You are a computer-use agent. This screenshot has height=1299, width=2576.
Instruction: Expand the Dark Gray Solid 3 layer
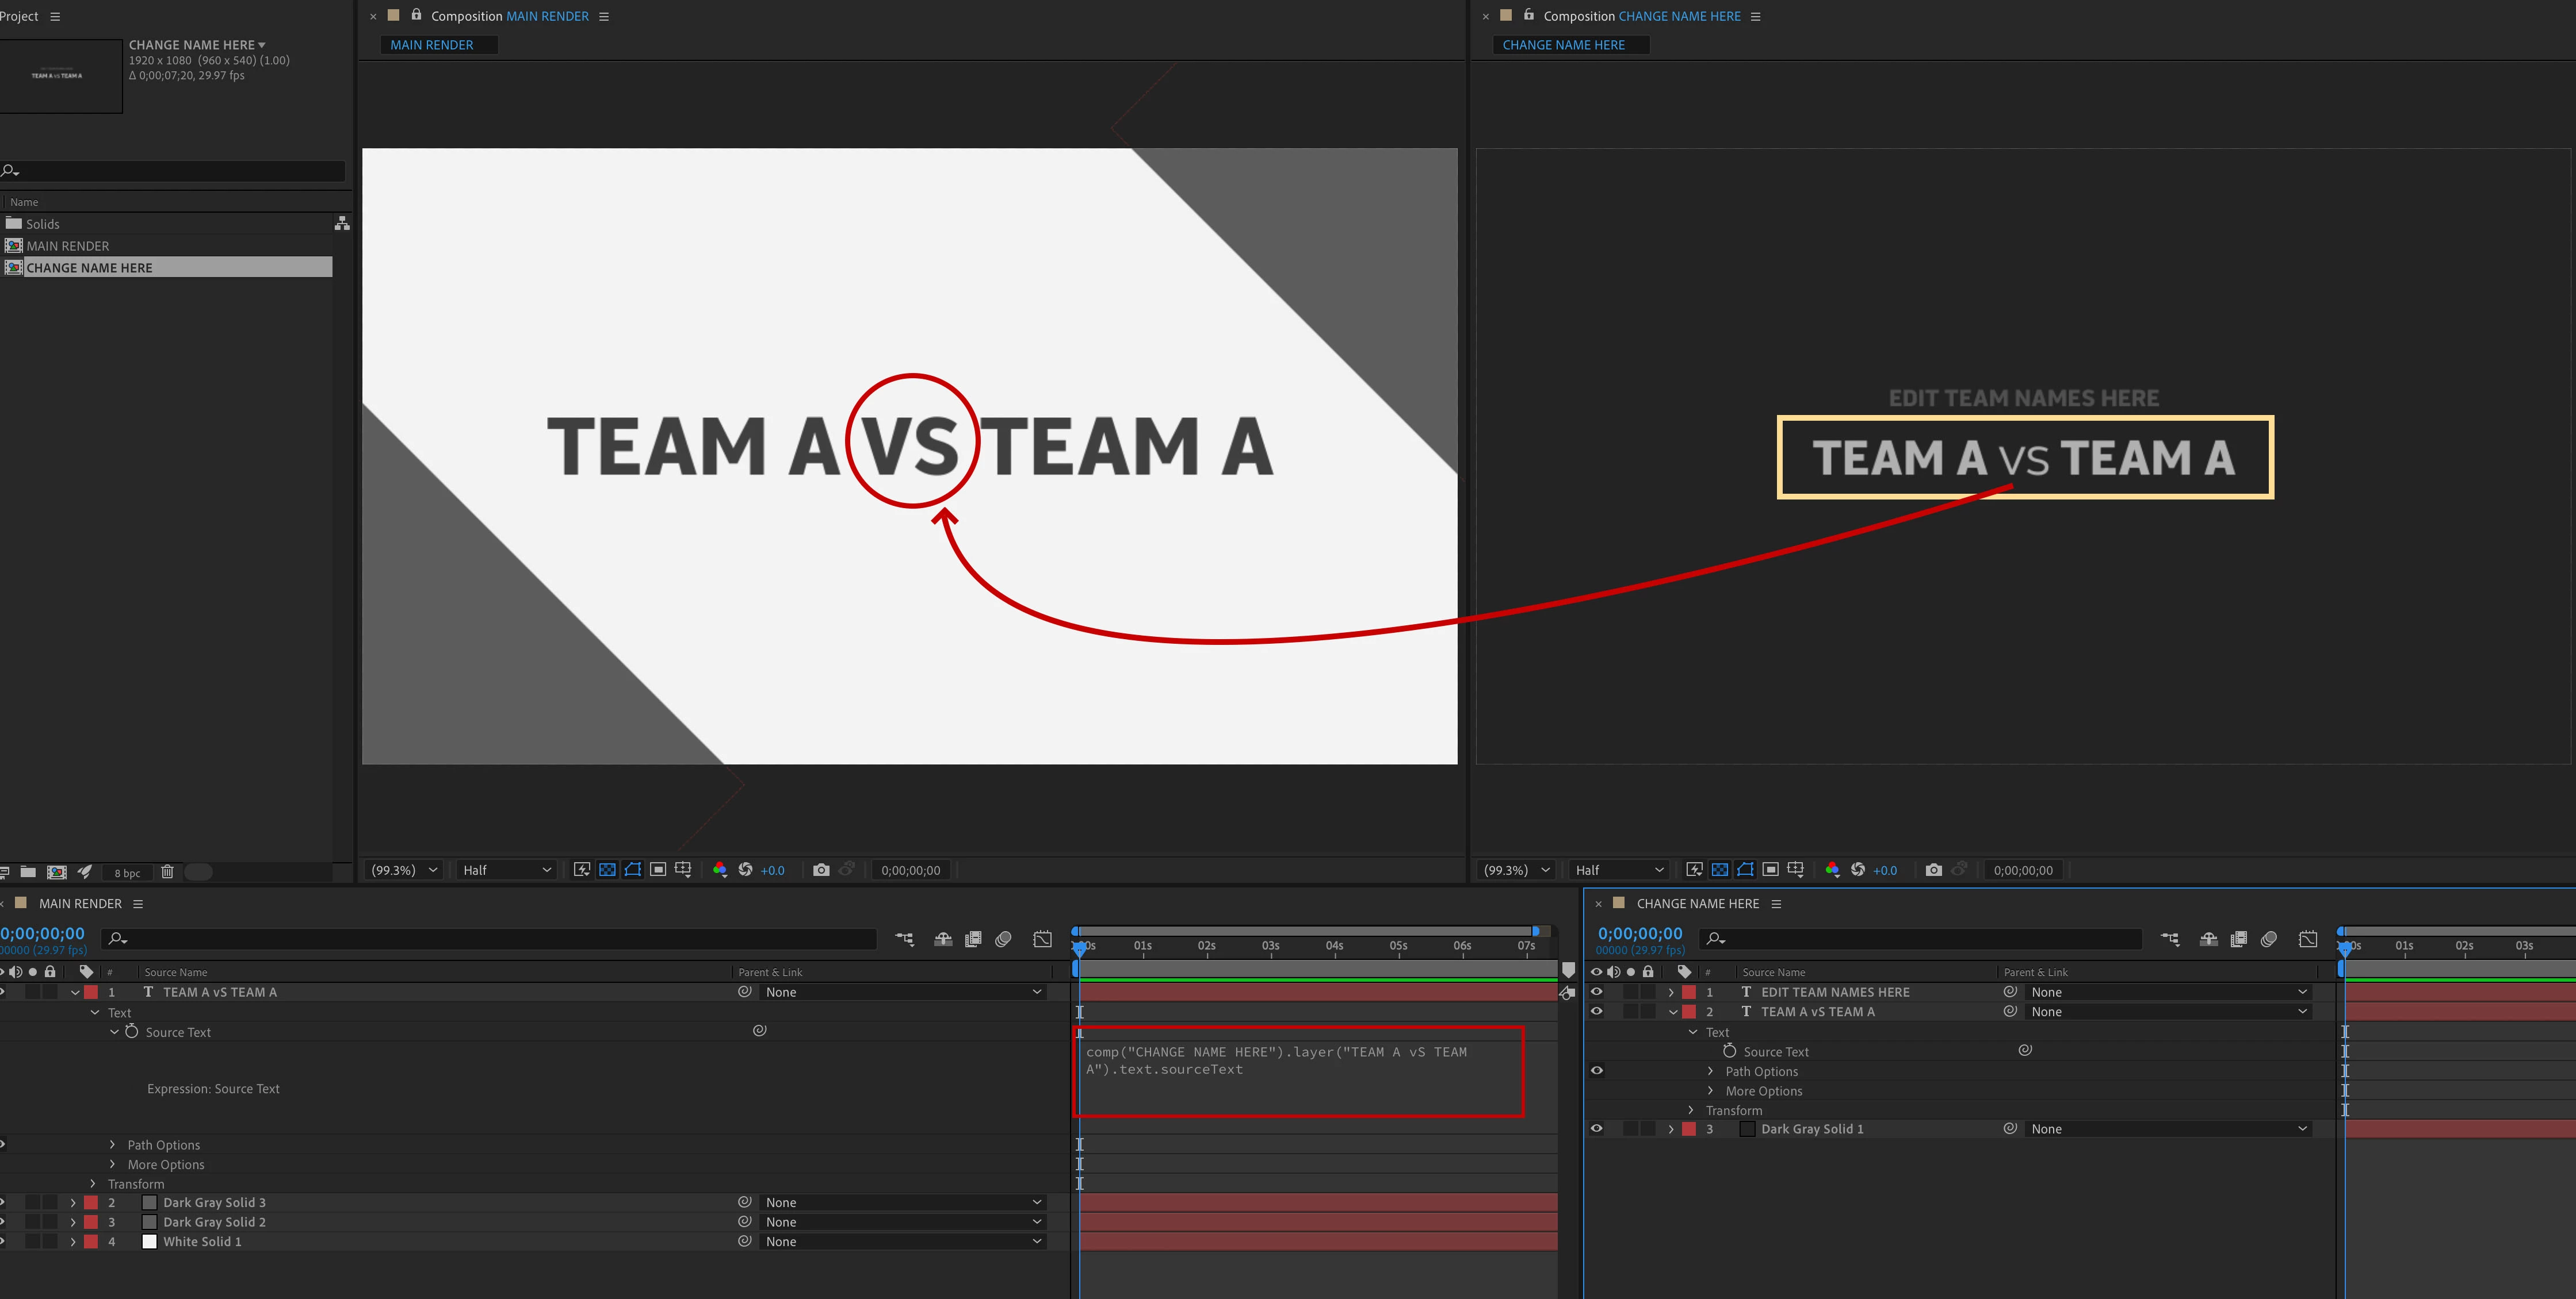click(73, 1202)
